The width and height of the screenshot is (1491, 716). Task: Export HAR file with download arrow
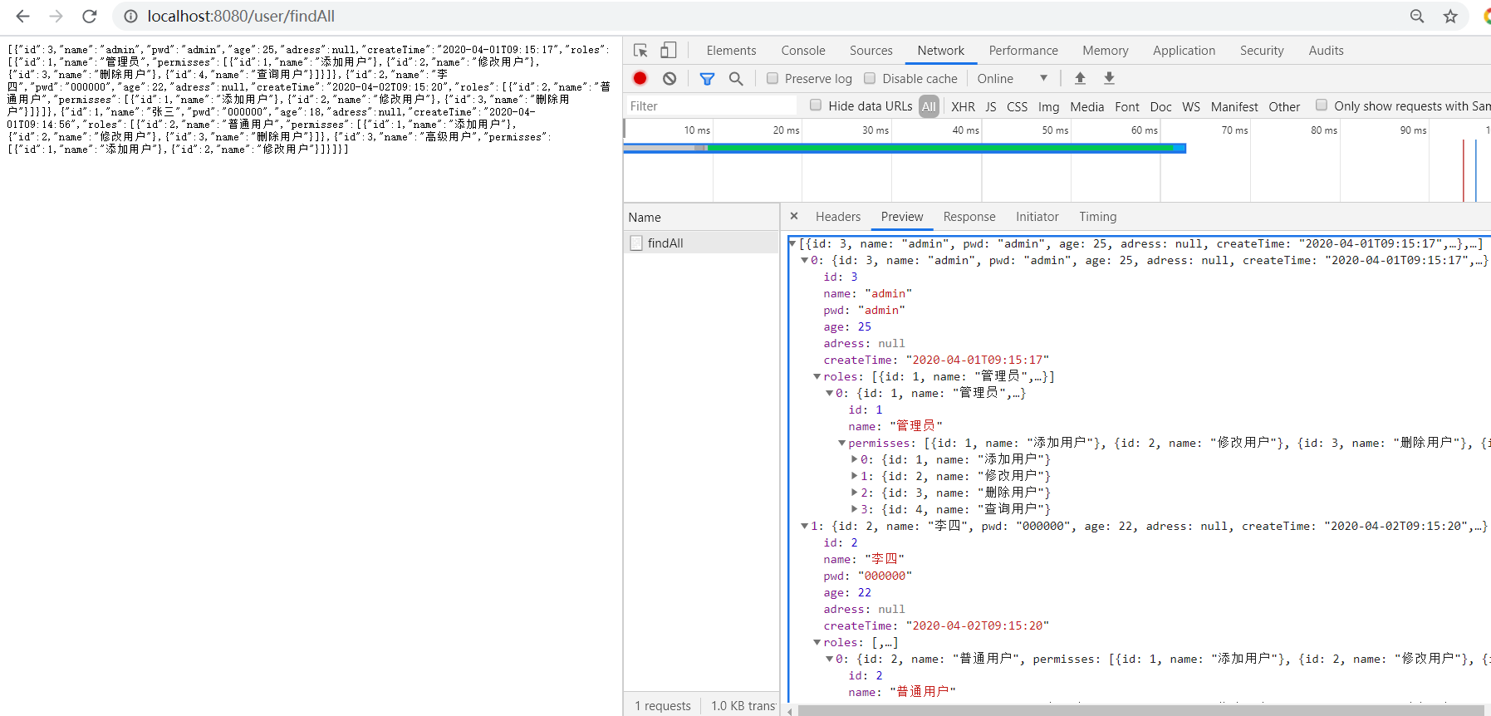pyautogui.click(x=1109, y=78)
